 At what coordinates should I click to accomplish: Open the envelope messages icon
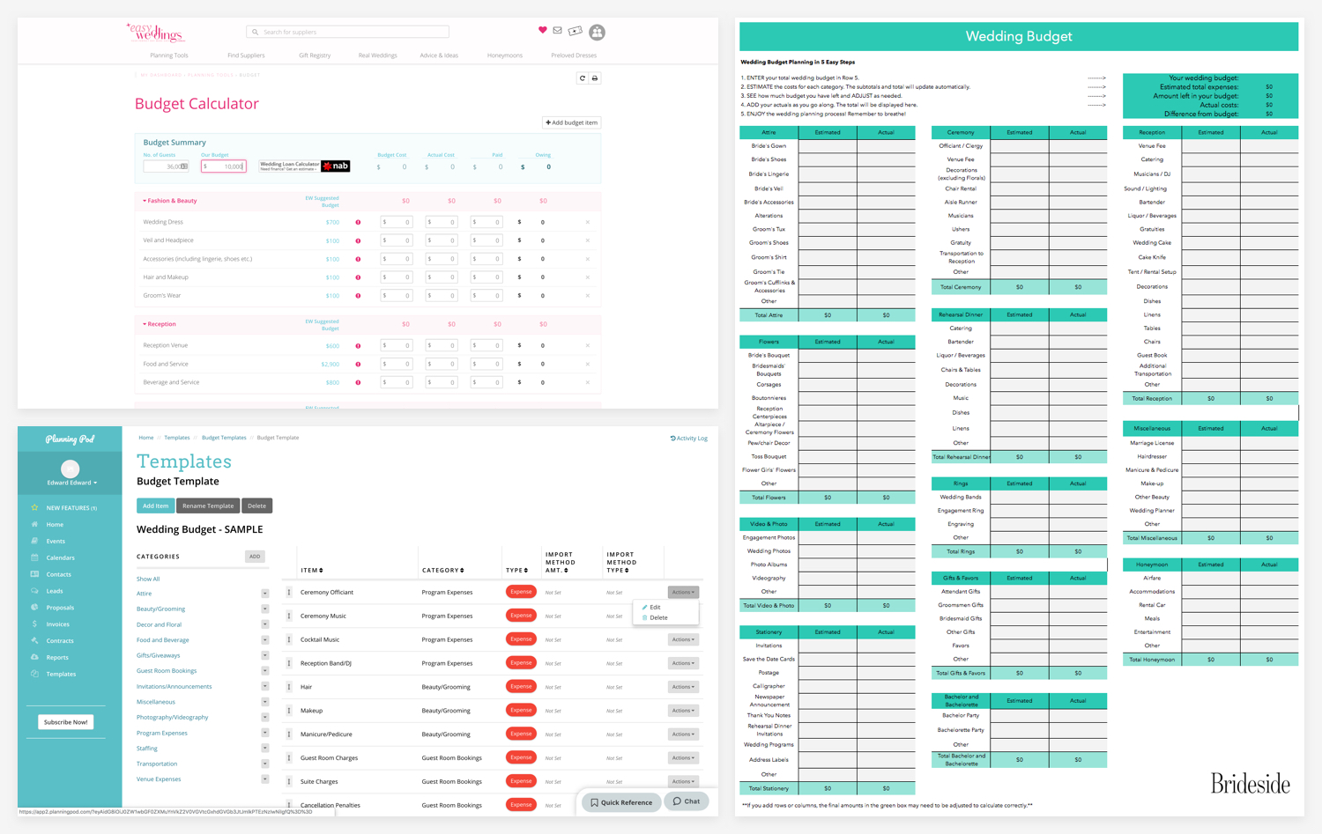tap(558, 31)
